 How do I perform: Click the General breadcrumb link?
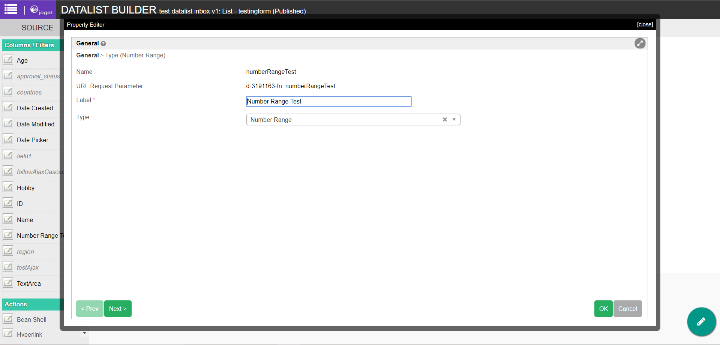point(87,55)
